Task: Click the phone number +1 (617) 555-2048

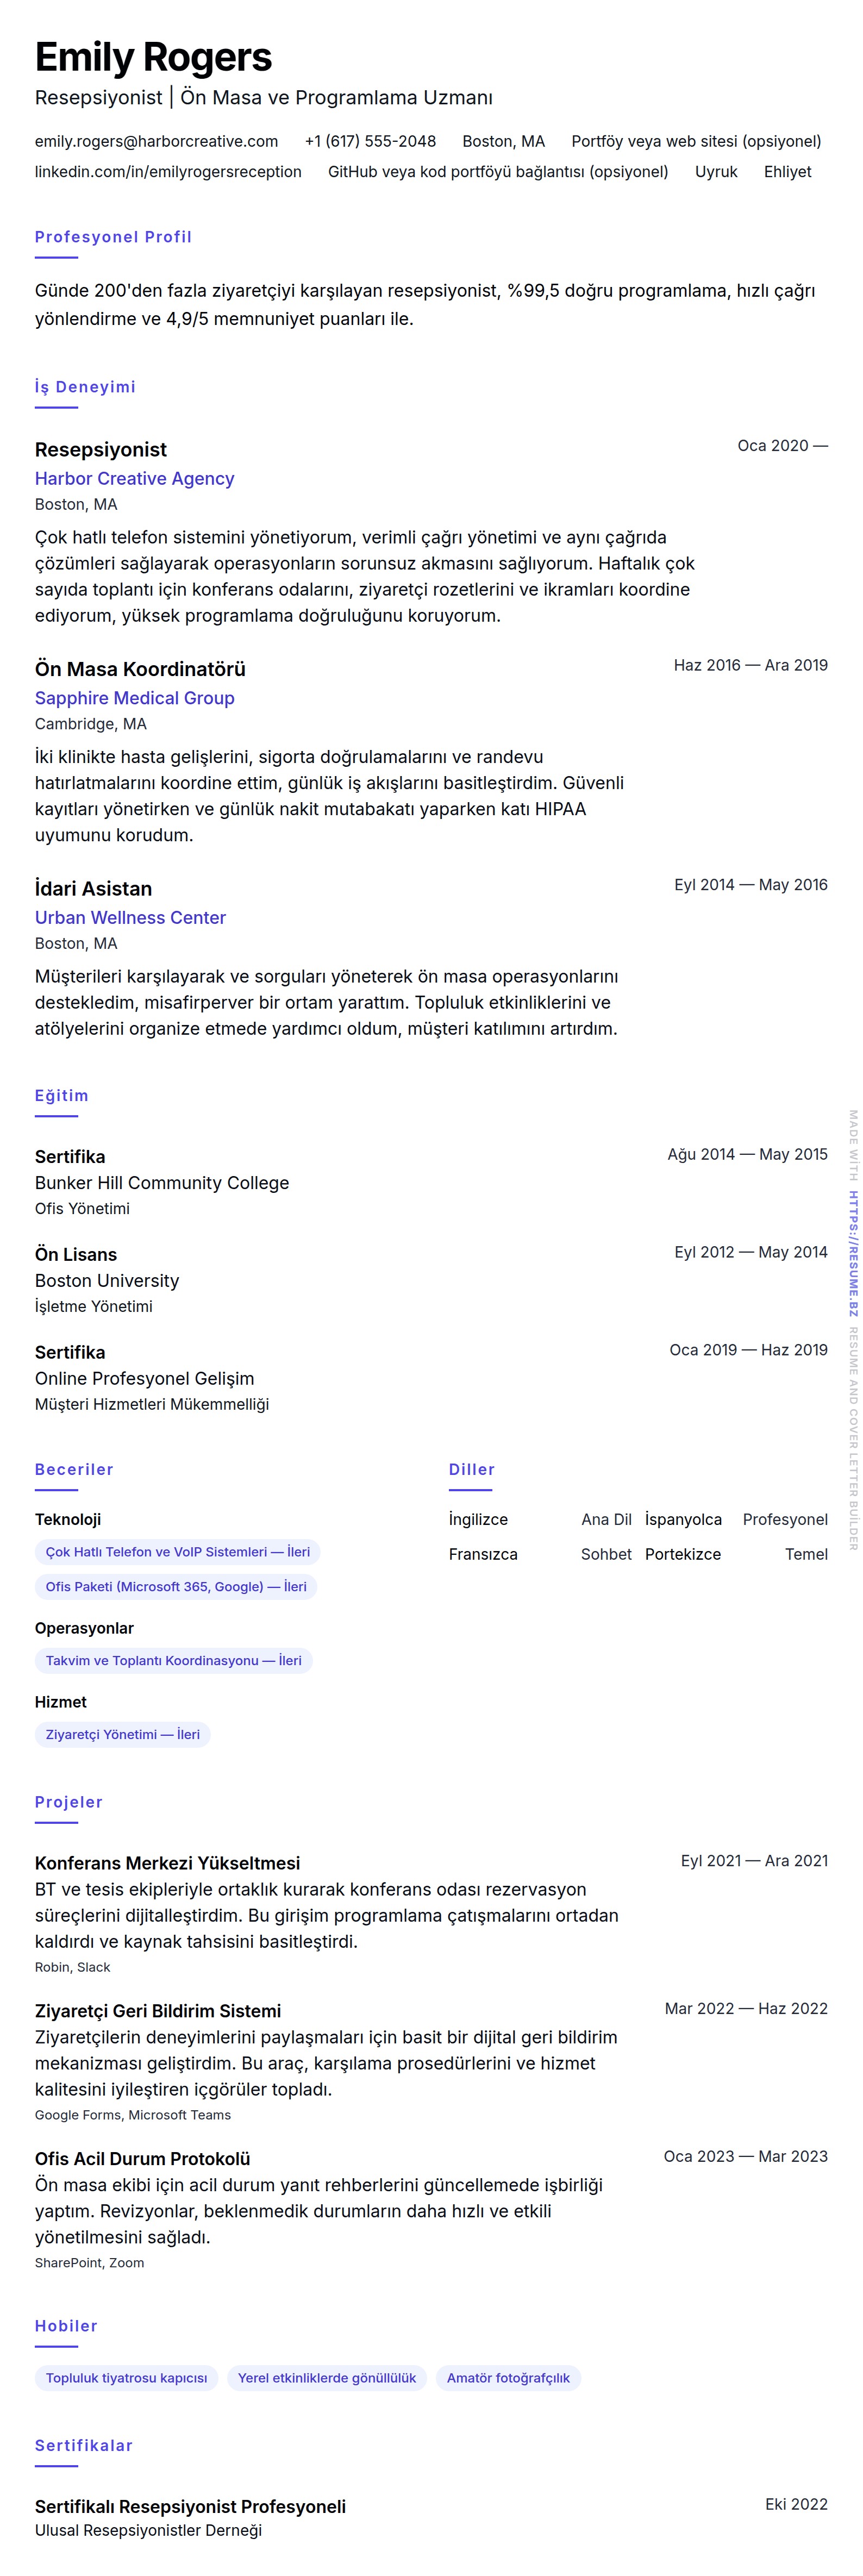Action: (370, 141)
